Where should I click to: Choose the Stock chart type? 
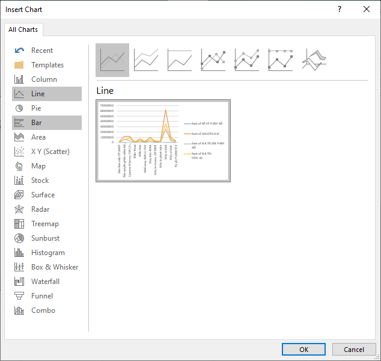pyautogui.click(x=47, y=180)
